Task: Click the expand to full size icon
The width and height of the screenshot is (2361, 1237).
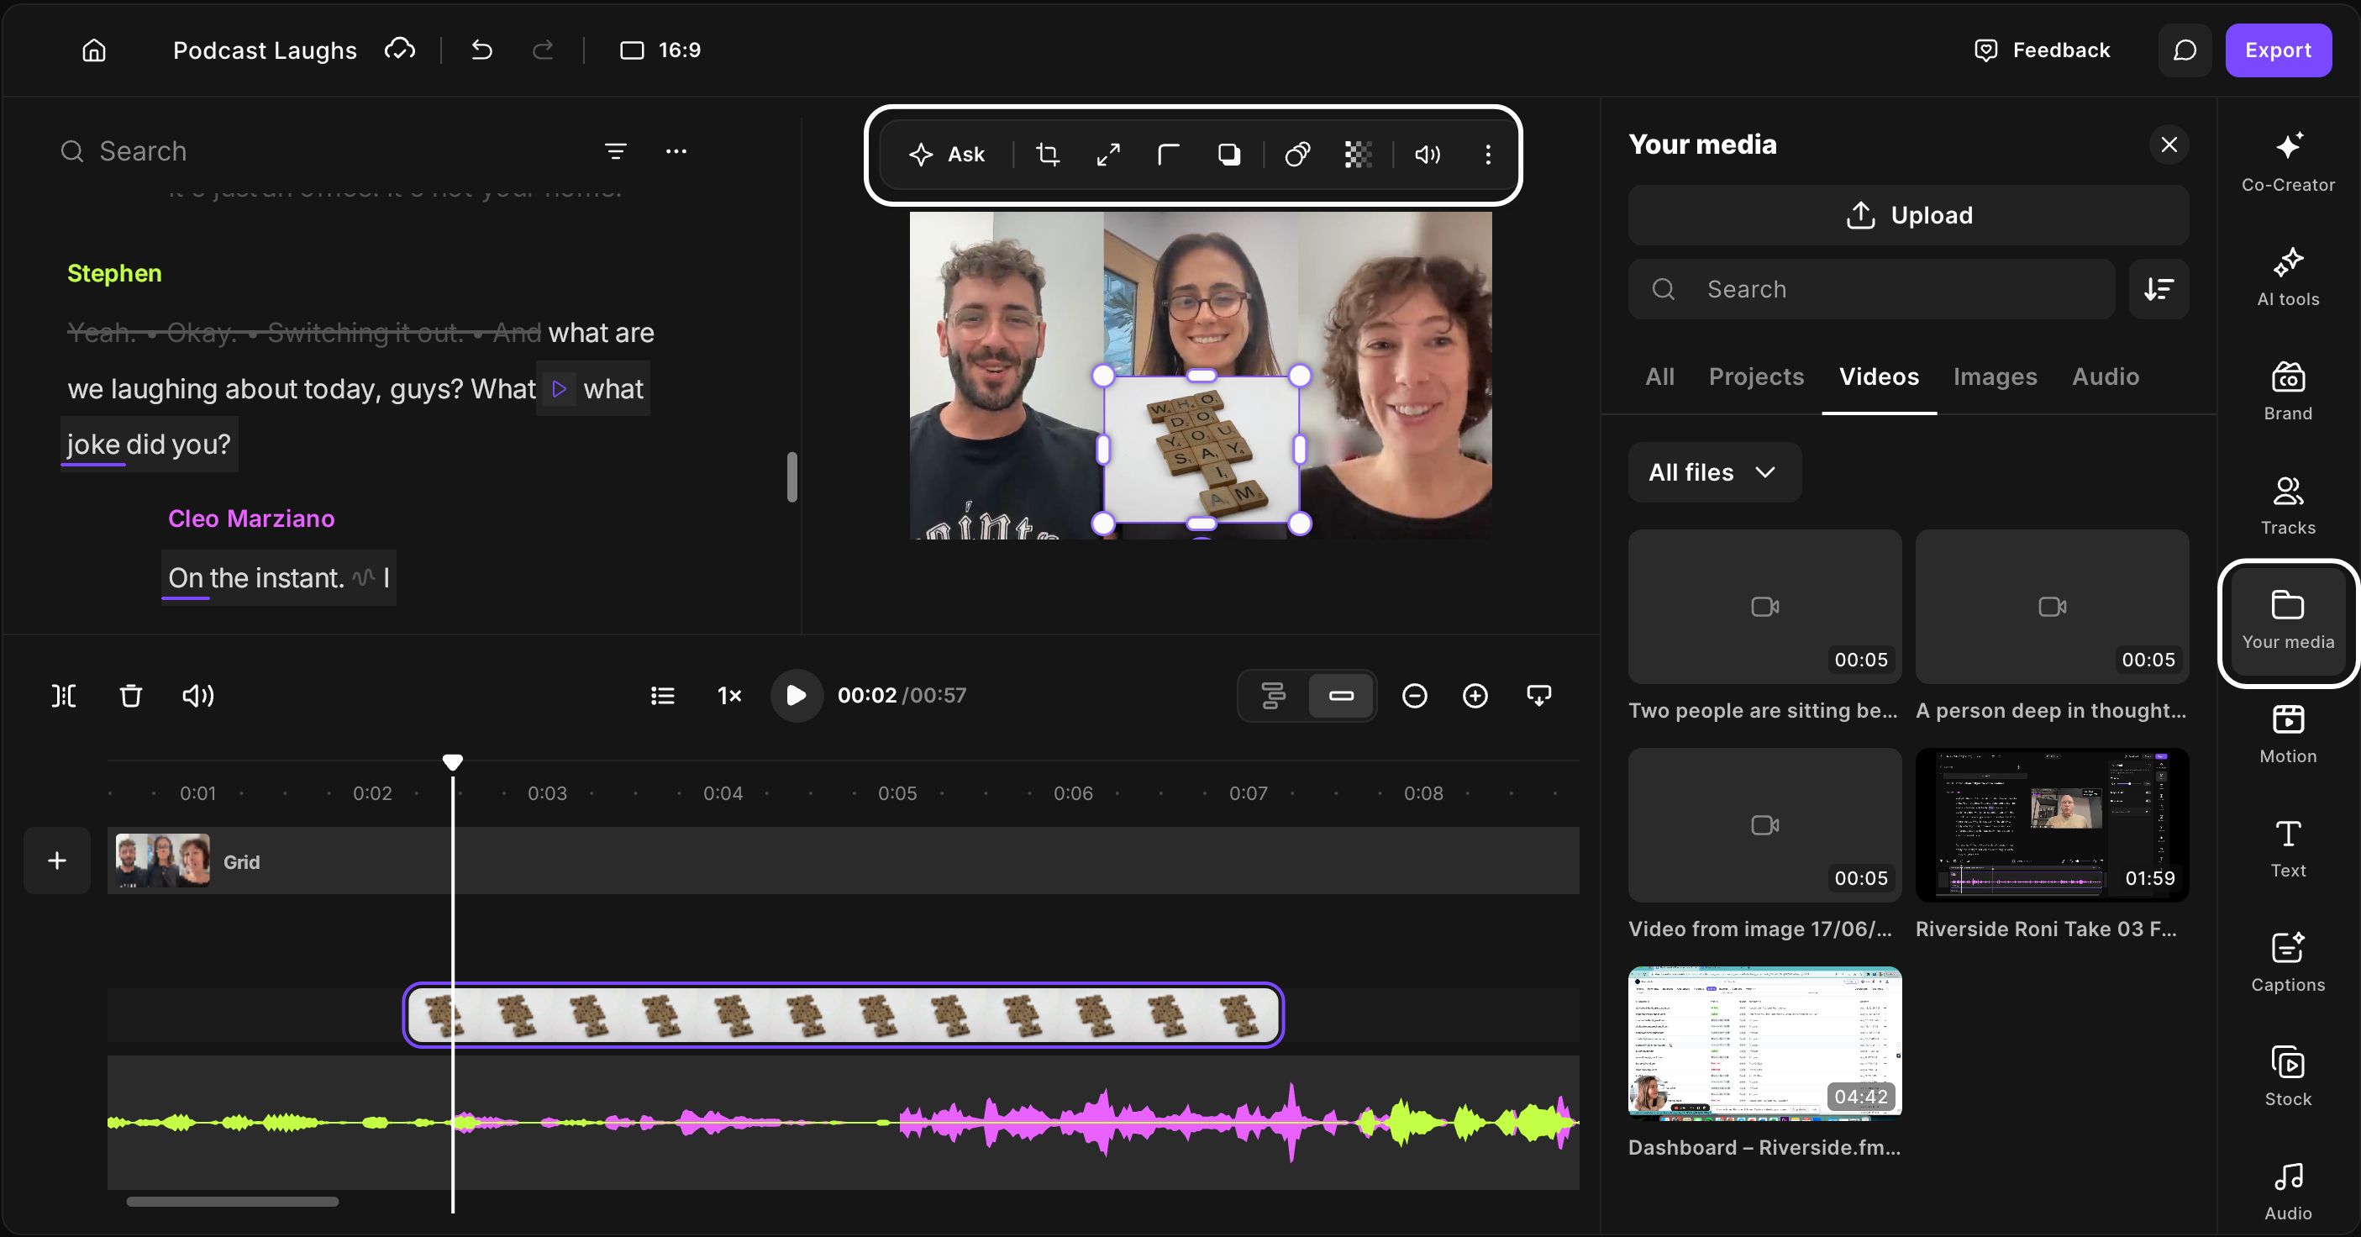Action: coord(1108,155)
